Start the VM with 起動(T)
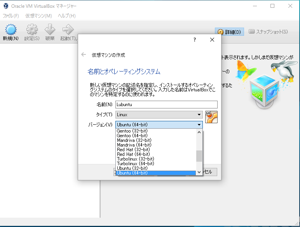The image size is (300, 227). tap(68, 32)
